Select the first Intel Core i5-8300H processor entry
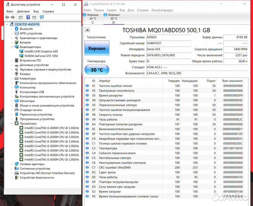Image resolution: width=253 pixels, height=206 pixels. coord(52,128)
